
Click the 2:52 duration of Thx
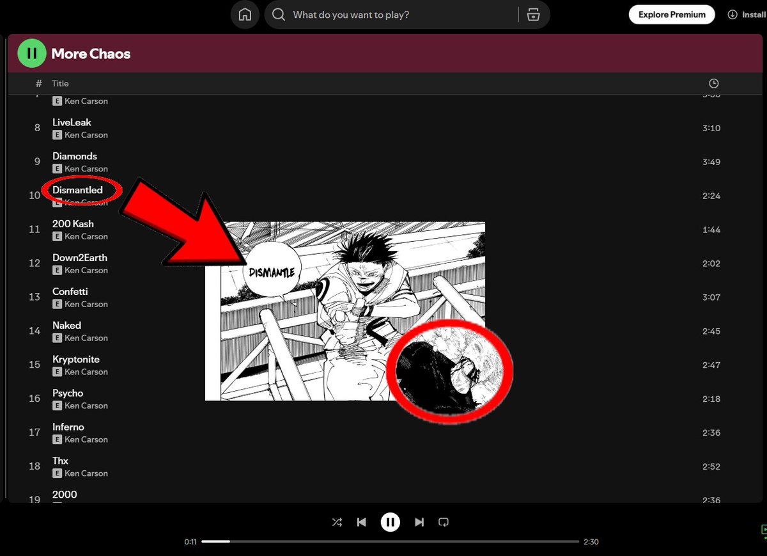pos(711,468)
